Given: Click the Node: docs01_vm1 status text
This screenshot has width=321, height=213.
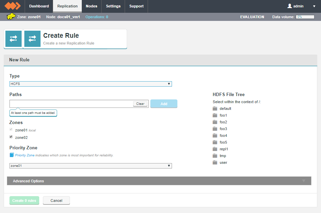Looking at the screenshot, I should click(x=63, y=17).
